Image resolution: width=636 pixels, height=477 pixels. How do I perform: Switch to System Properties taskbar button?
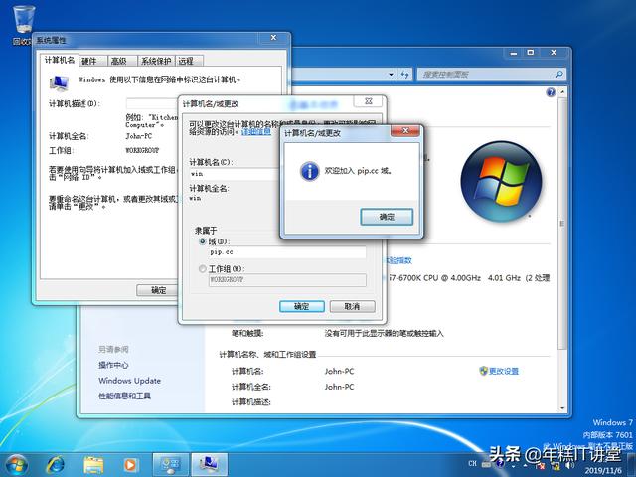(210, 465)
